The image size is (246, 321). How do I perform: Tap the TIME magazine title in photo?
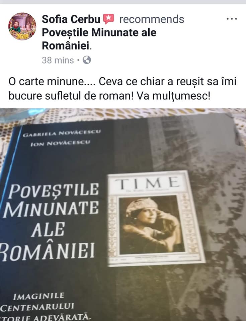[x=147, y=183]
